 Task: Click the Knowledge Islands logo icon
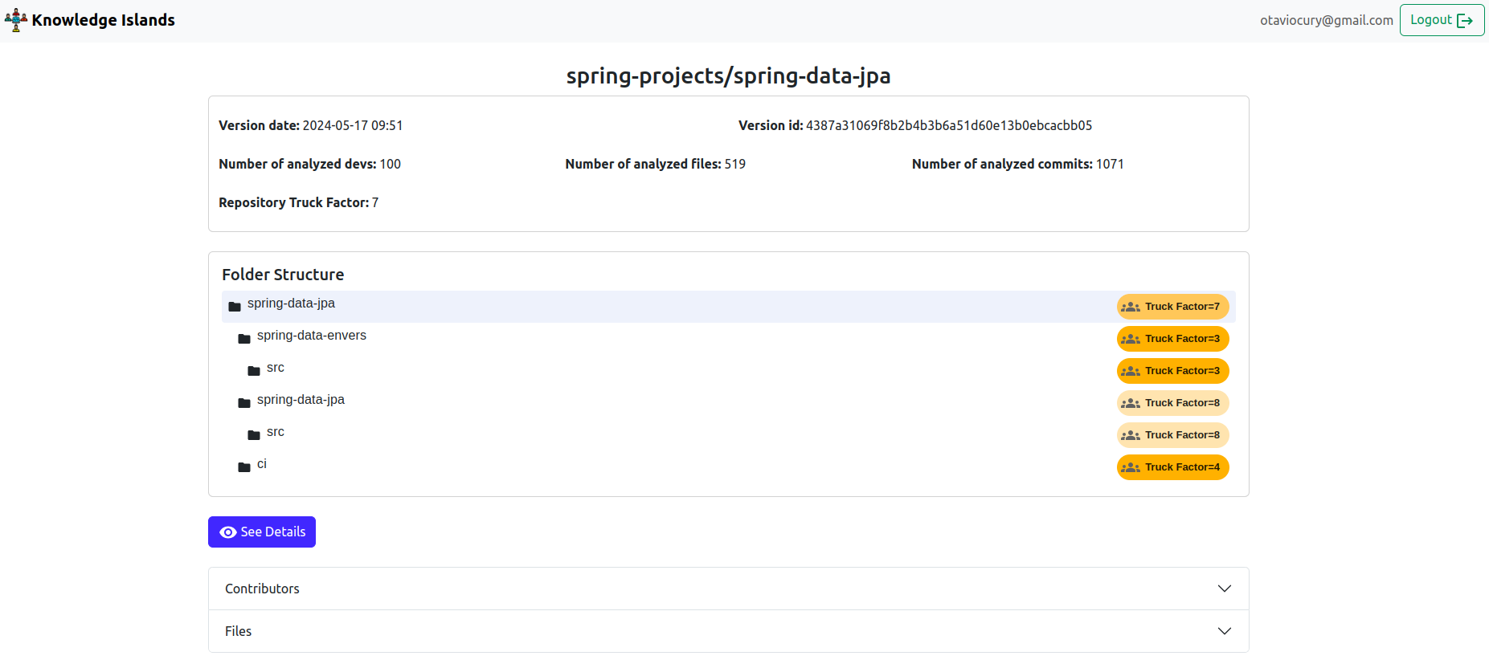pos(16,20)
